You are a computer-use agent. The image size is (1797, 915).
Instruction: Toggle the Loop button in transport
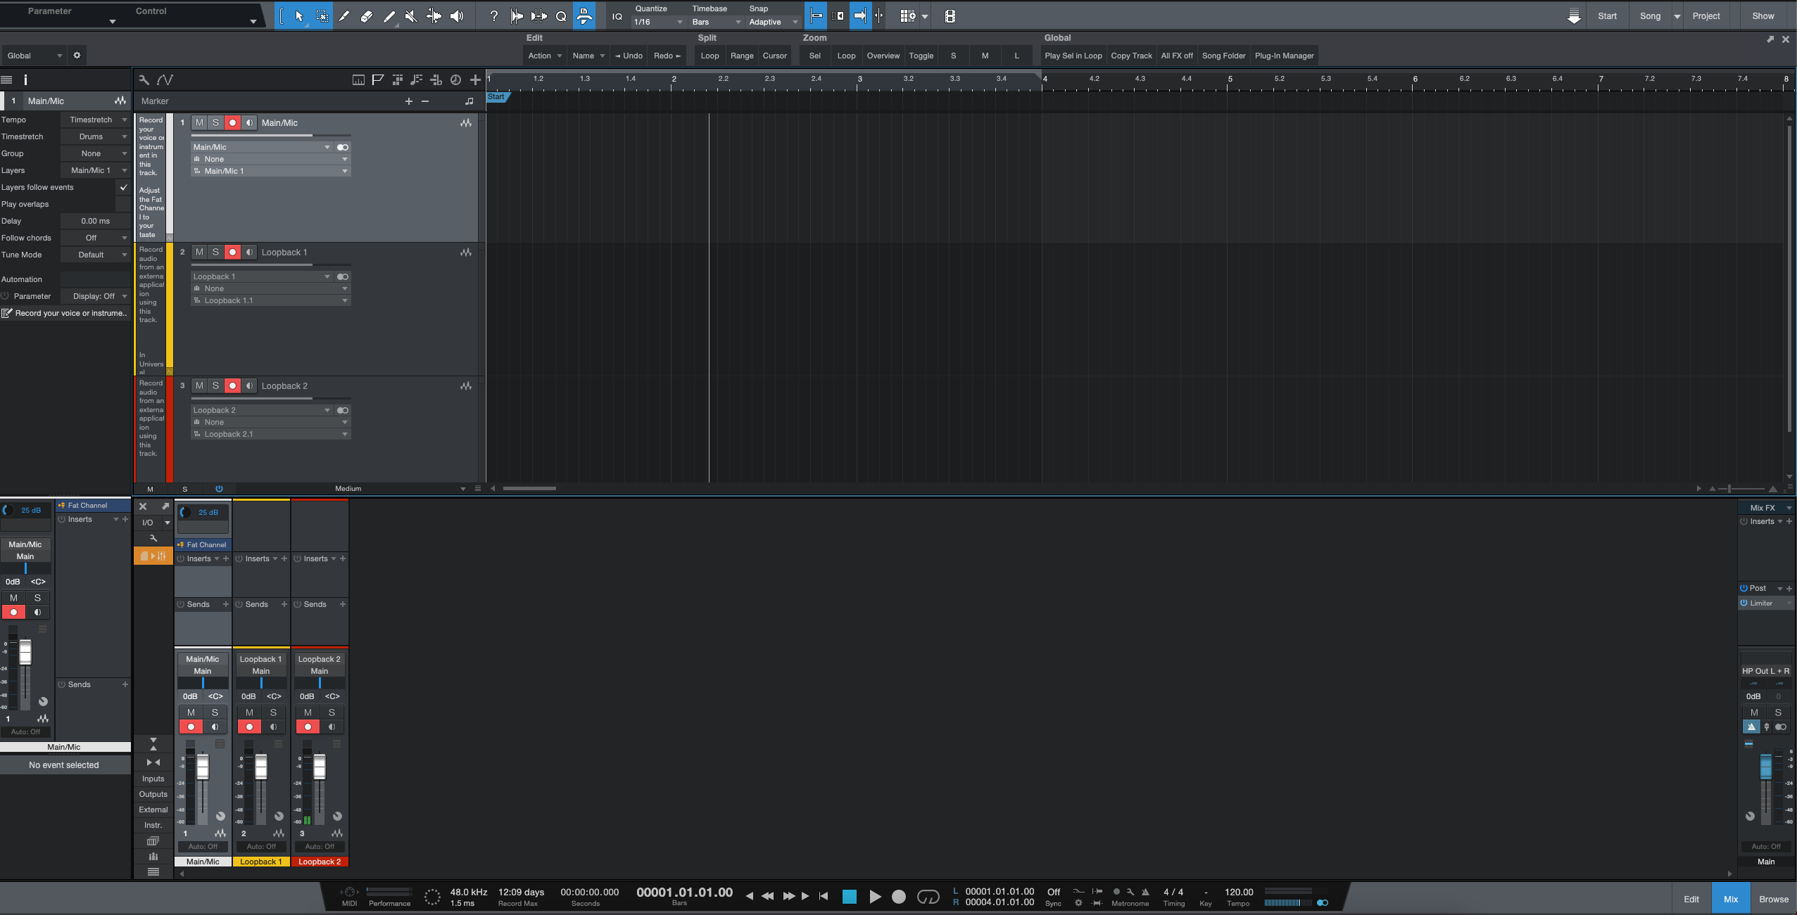click(x=928, y=897)
